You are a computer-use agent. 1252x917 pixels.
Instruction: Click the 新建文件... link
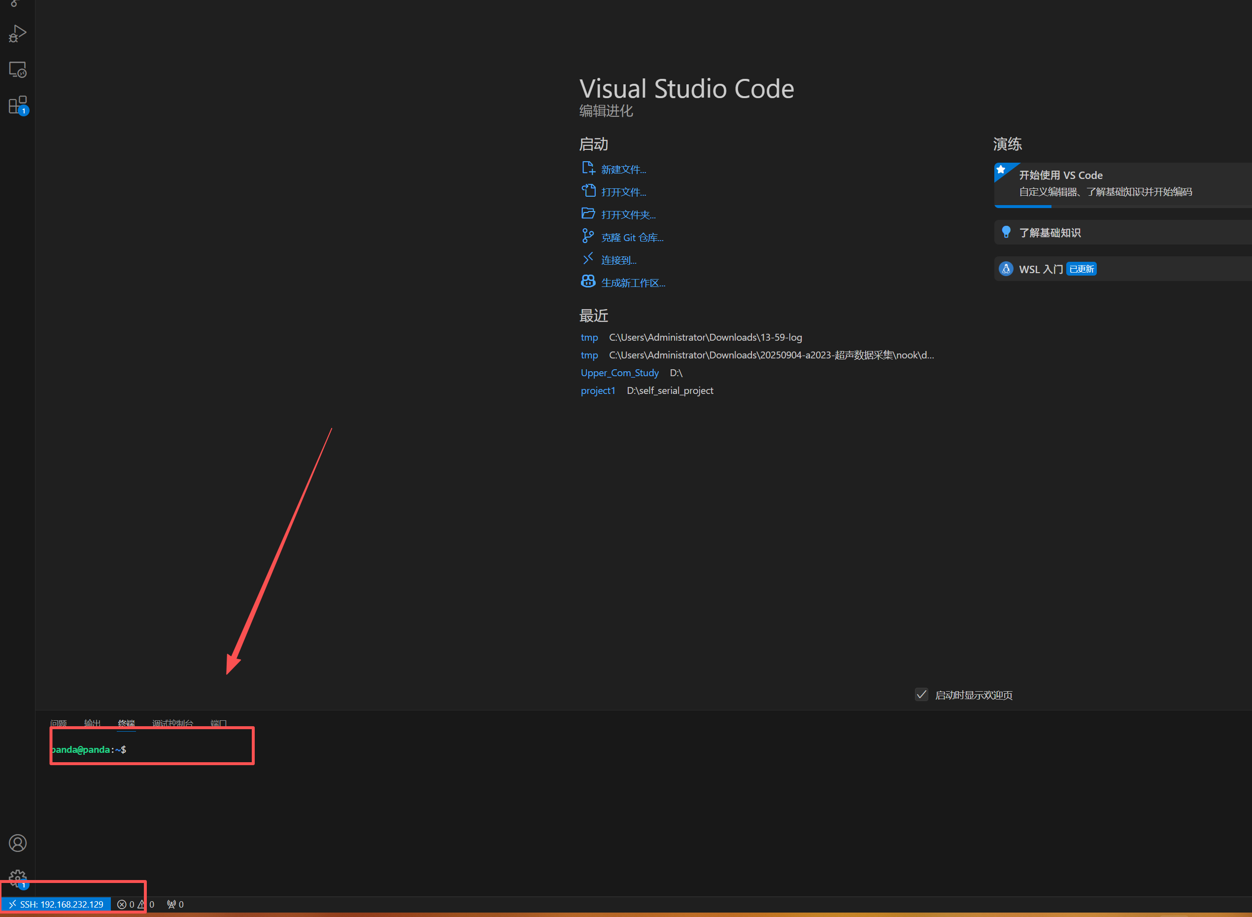[623, 169]
